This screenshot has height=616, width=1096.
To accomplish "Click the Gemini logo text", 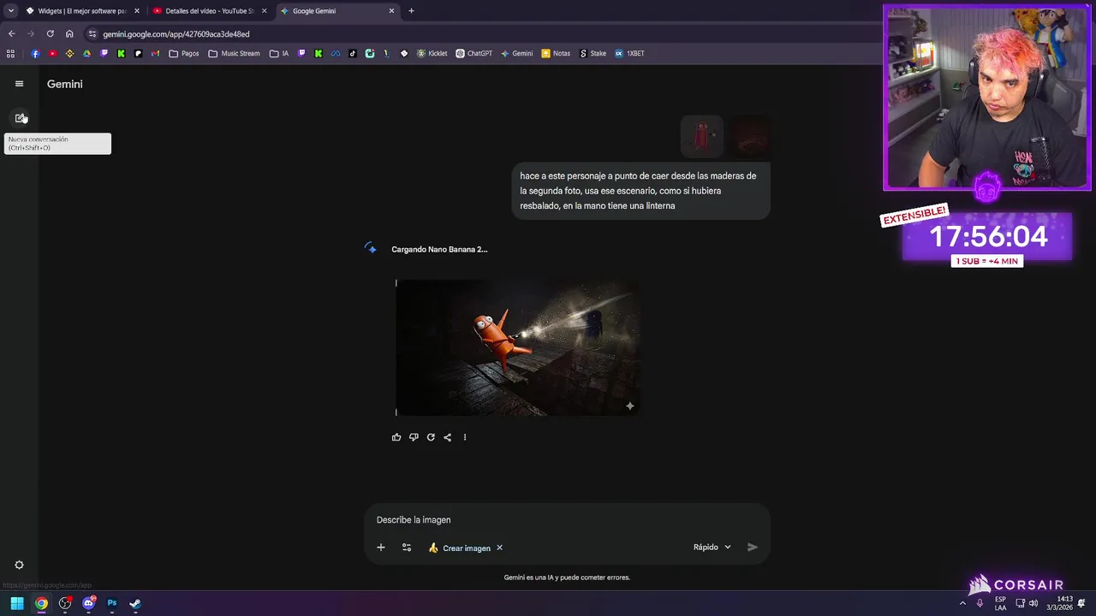I will [65, 84].
